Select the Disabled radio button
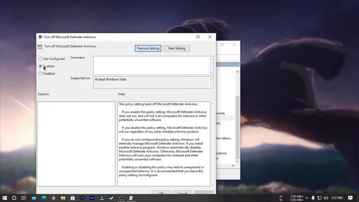 pos(40,74)
